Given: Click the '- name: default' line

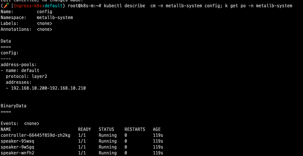Looking at the screenshot, I should pyautogui.click(x=20, y=71).
